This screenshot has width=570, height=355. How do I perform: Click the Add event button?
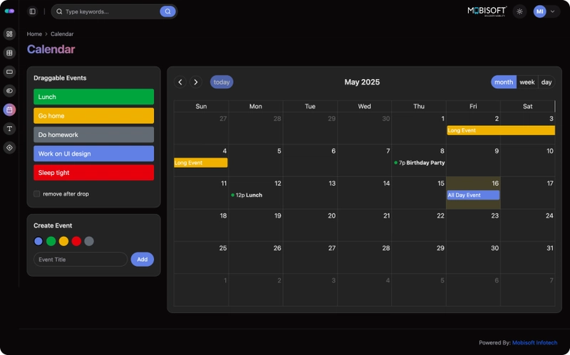tap(142, 260)
